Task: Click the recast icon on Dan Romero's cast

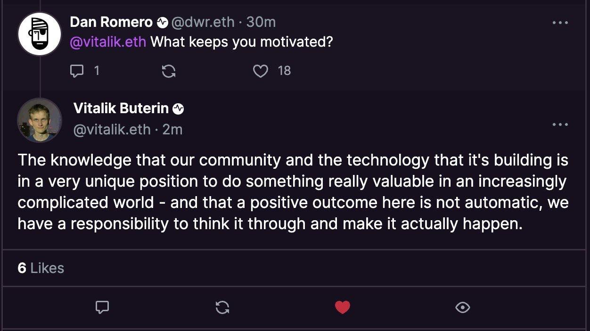Action: coord(170,71)
